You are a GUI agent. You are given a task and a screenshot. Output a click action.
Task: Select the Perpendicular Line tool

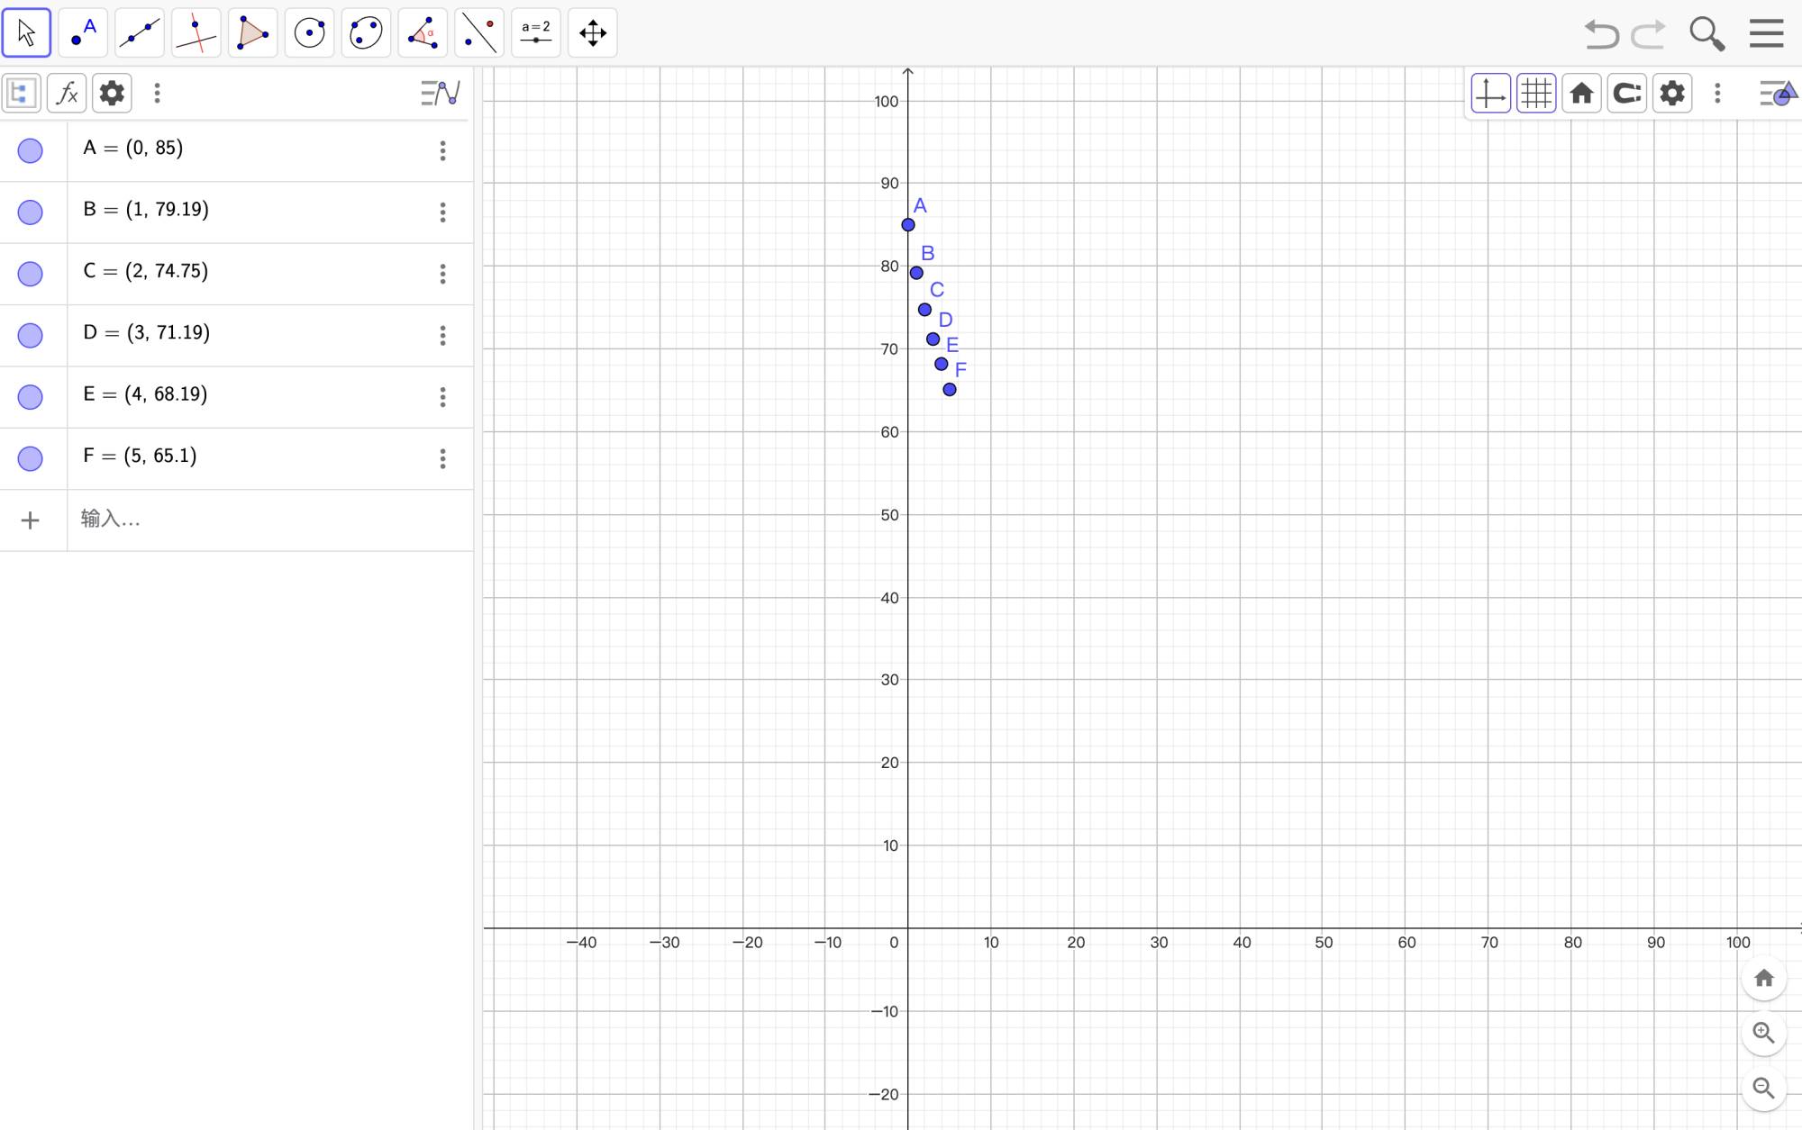[196, 33]
